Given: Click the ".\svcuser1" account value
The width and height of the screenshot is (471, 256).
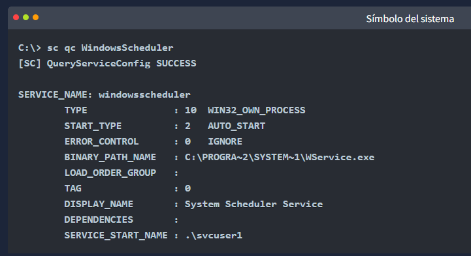Looking at the screenshot, I should [x=214, y=235].
